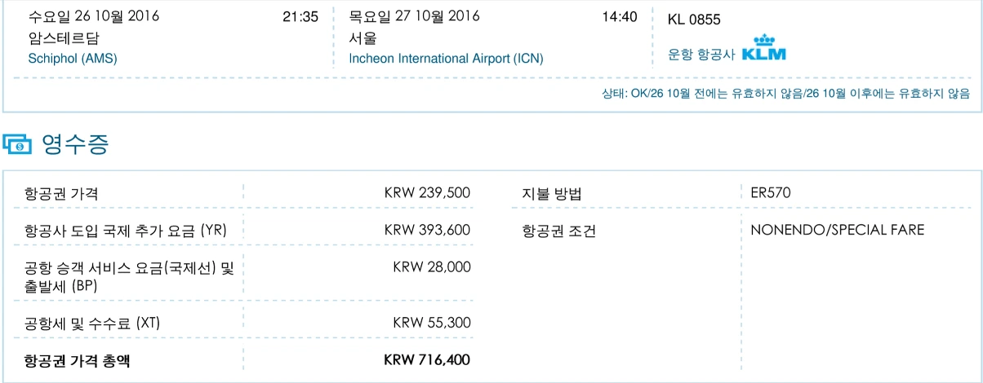The image size is (983, 383).
Task: Click the 수요일 26 10월 2016 departure date
Action: pyautogui.click(x=94, y=16)
